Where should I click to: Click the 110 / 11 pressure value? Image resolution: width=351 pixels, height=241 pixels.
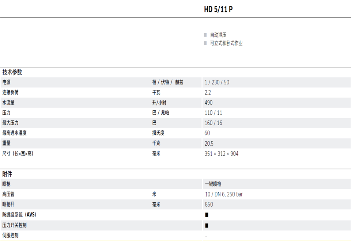213,113
